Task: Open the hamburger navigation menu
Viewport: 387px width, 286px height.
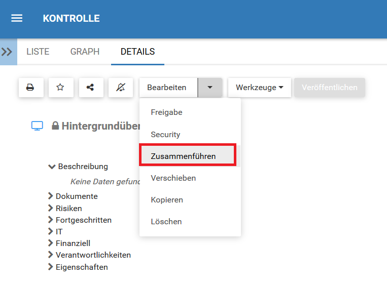Action: (x=17, y=18)
